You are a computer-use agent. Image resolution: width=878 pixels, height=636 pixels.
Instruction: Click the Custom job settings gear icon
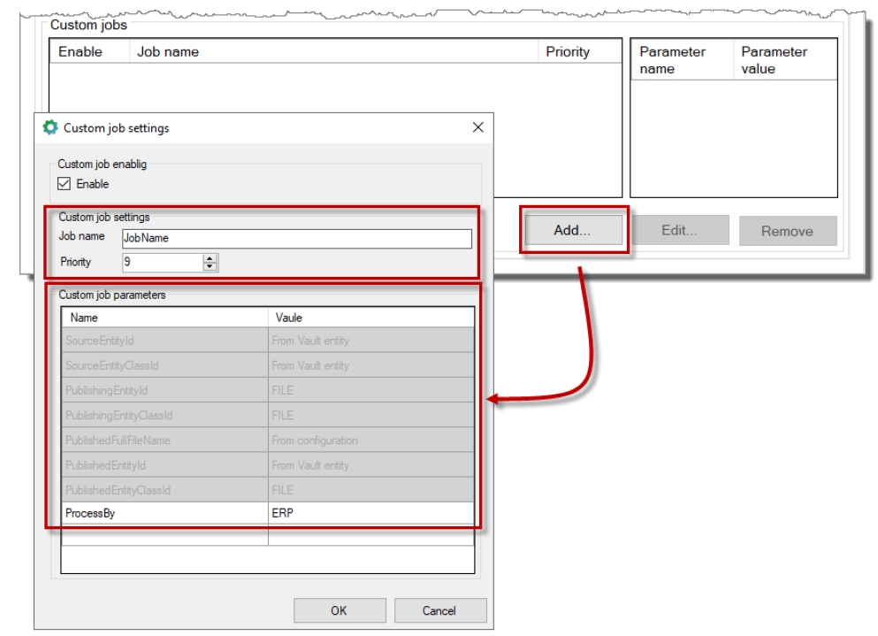(x=50, y=127)
